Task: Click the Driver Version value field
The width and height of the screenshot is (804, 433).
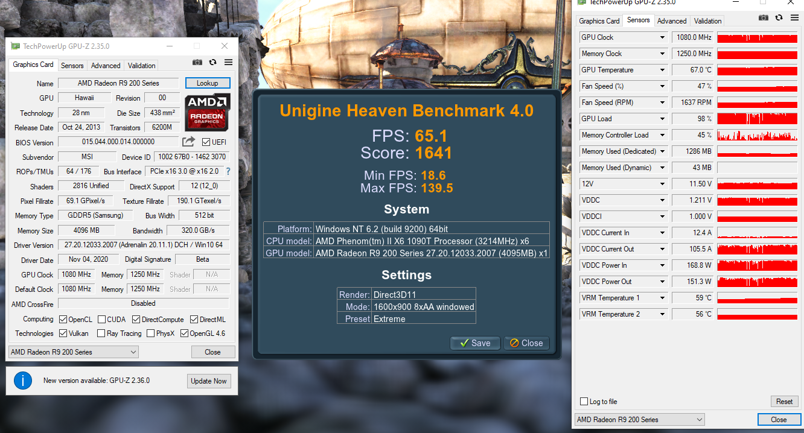Action: point(144,245)
